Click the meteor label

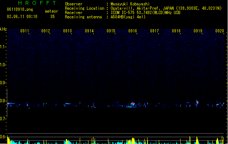pyautogui.click(x=51, y=11)
